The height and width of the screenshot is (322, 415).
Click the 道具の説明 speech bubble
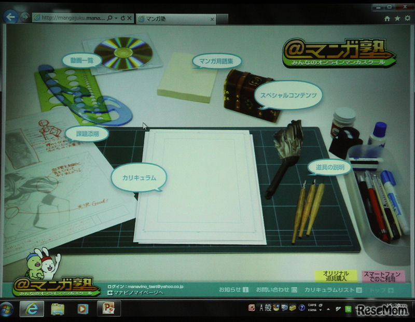pyautogui.click(x=330, y=167)
